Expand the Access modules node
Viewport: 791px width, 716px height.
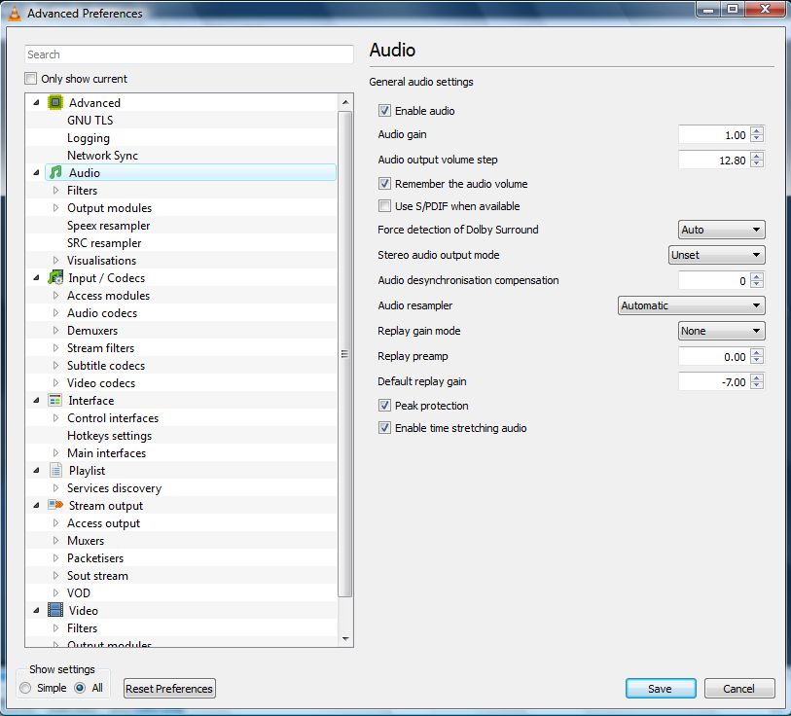coord(55,295)
